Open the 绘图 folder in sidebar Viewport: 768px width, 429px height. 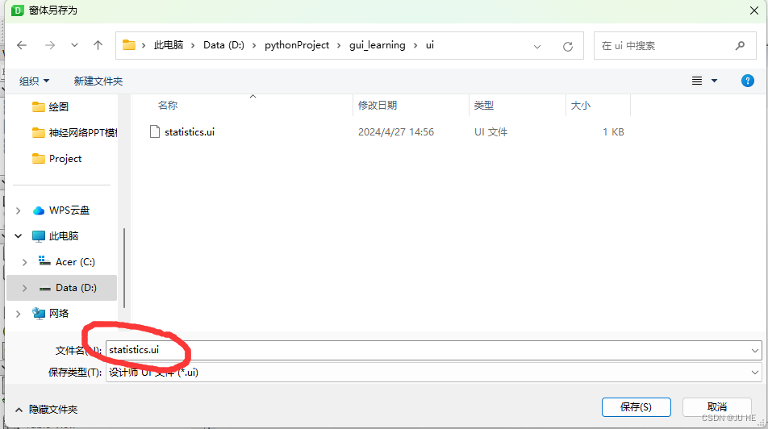59,106
